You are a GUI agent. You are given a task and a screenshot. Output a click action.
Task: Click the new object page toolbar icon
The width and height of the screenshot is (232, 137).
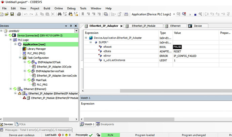[x=119, y=14]
